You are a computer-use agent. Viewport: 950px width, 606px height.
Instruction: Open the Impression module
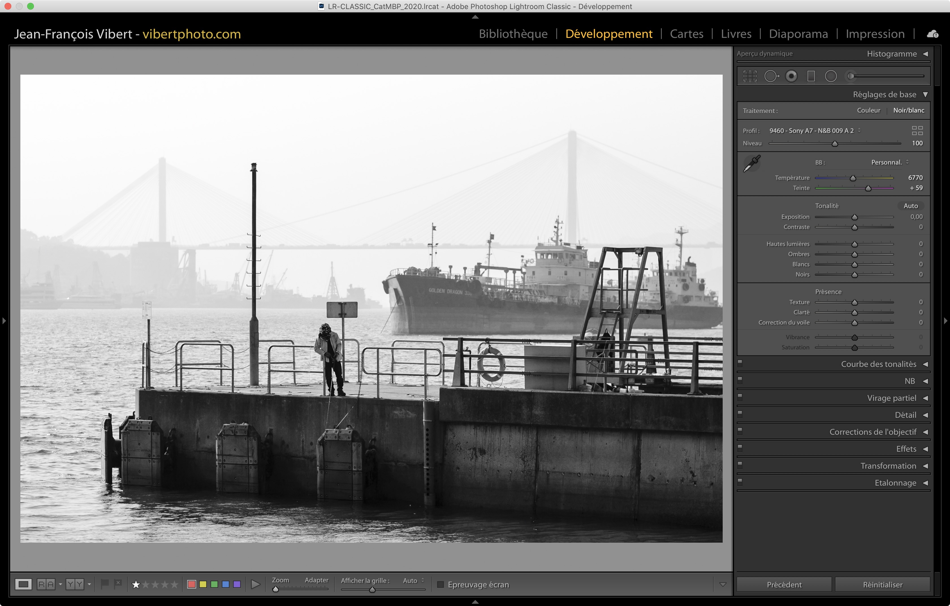875,34
